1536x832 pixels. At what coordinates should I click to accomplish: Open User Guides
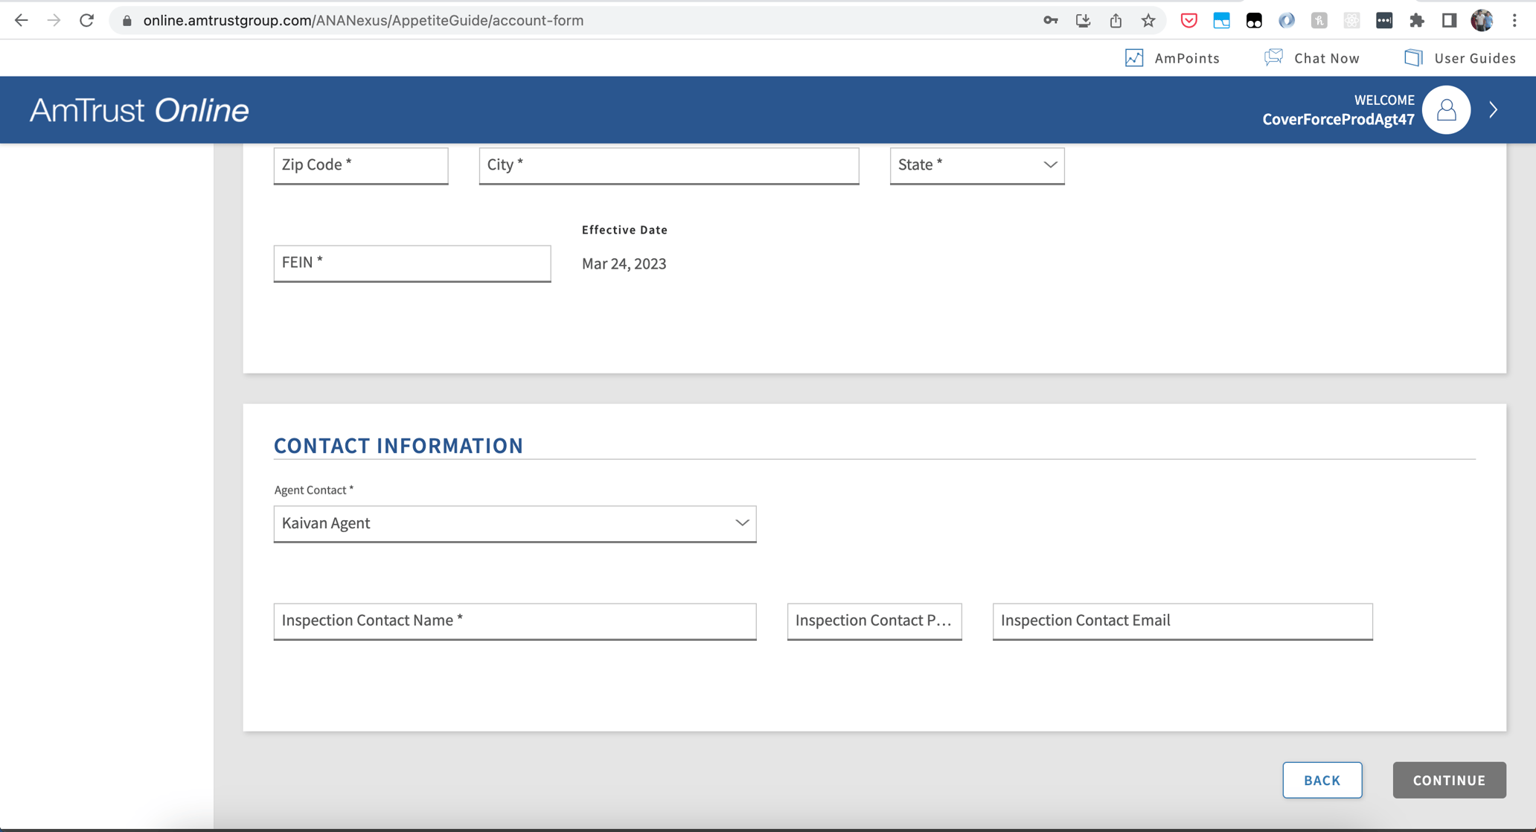coord(1459,57)
